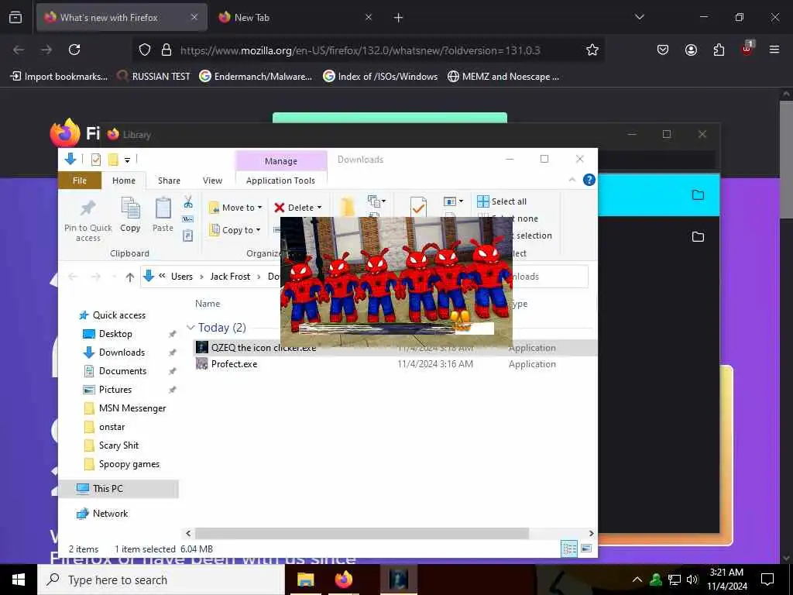793x595 pixels.
Task: Open the Copy to dropdown
Action: [x=235, y=229]
